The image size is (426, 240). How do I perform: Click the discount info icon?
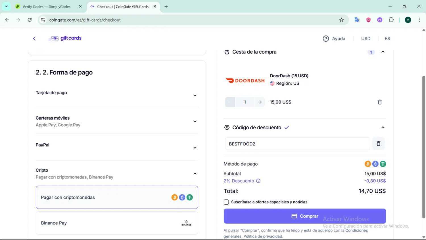click(258, 181)
